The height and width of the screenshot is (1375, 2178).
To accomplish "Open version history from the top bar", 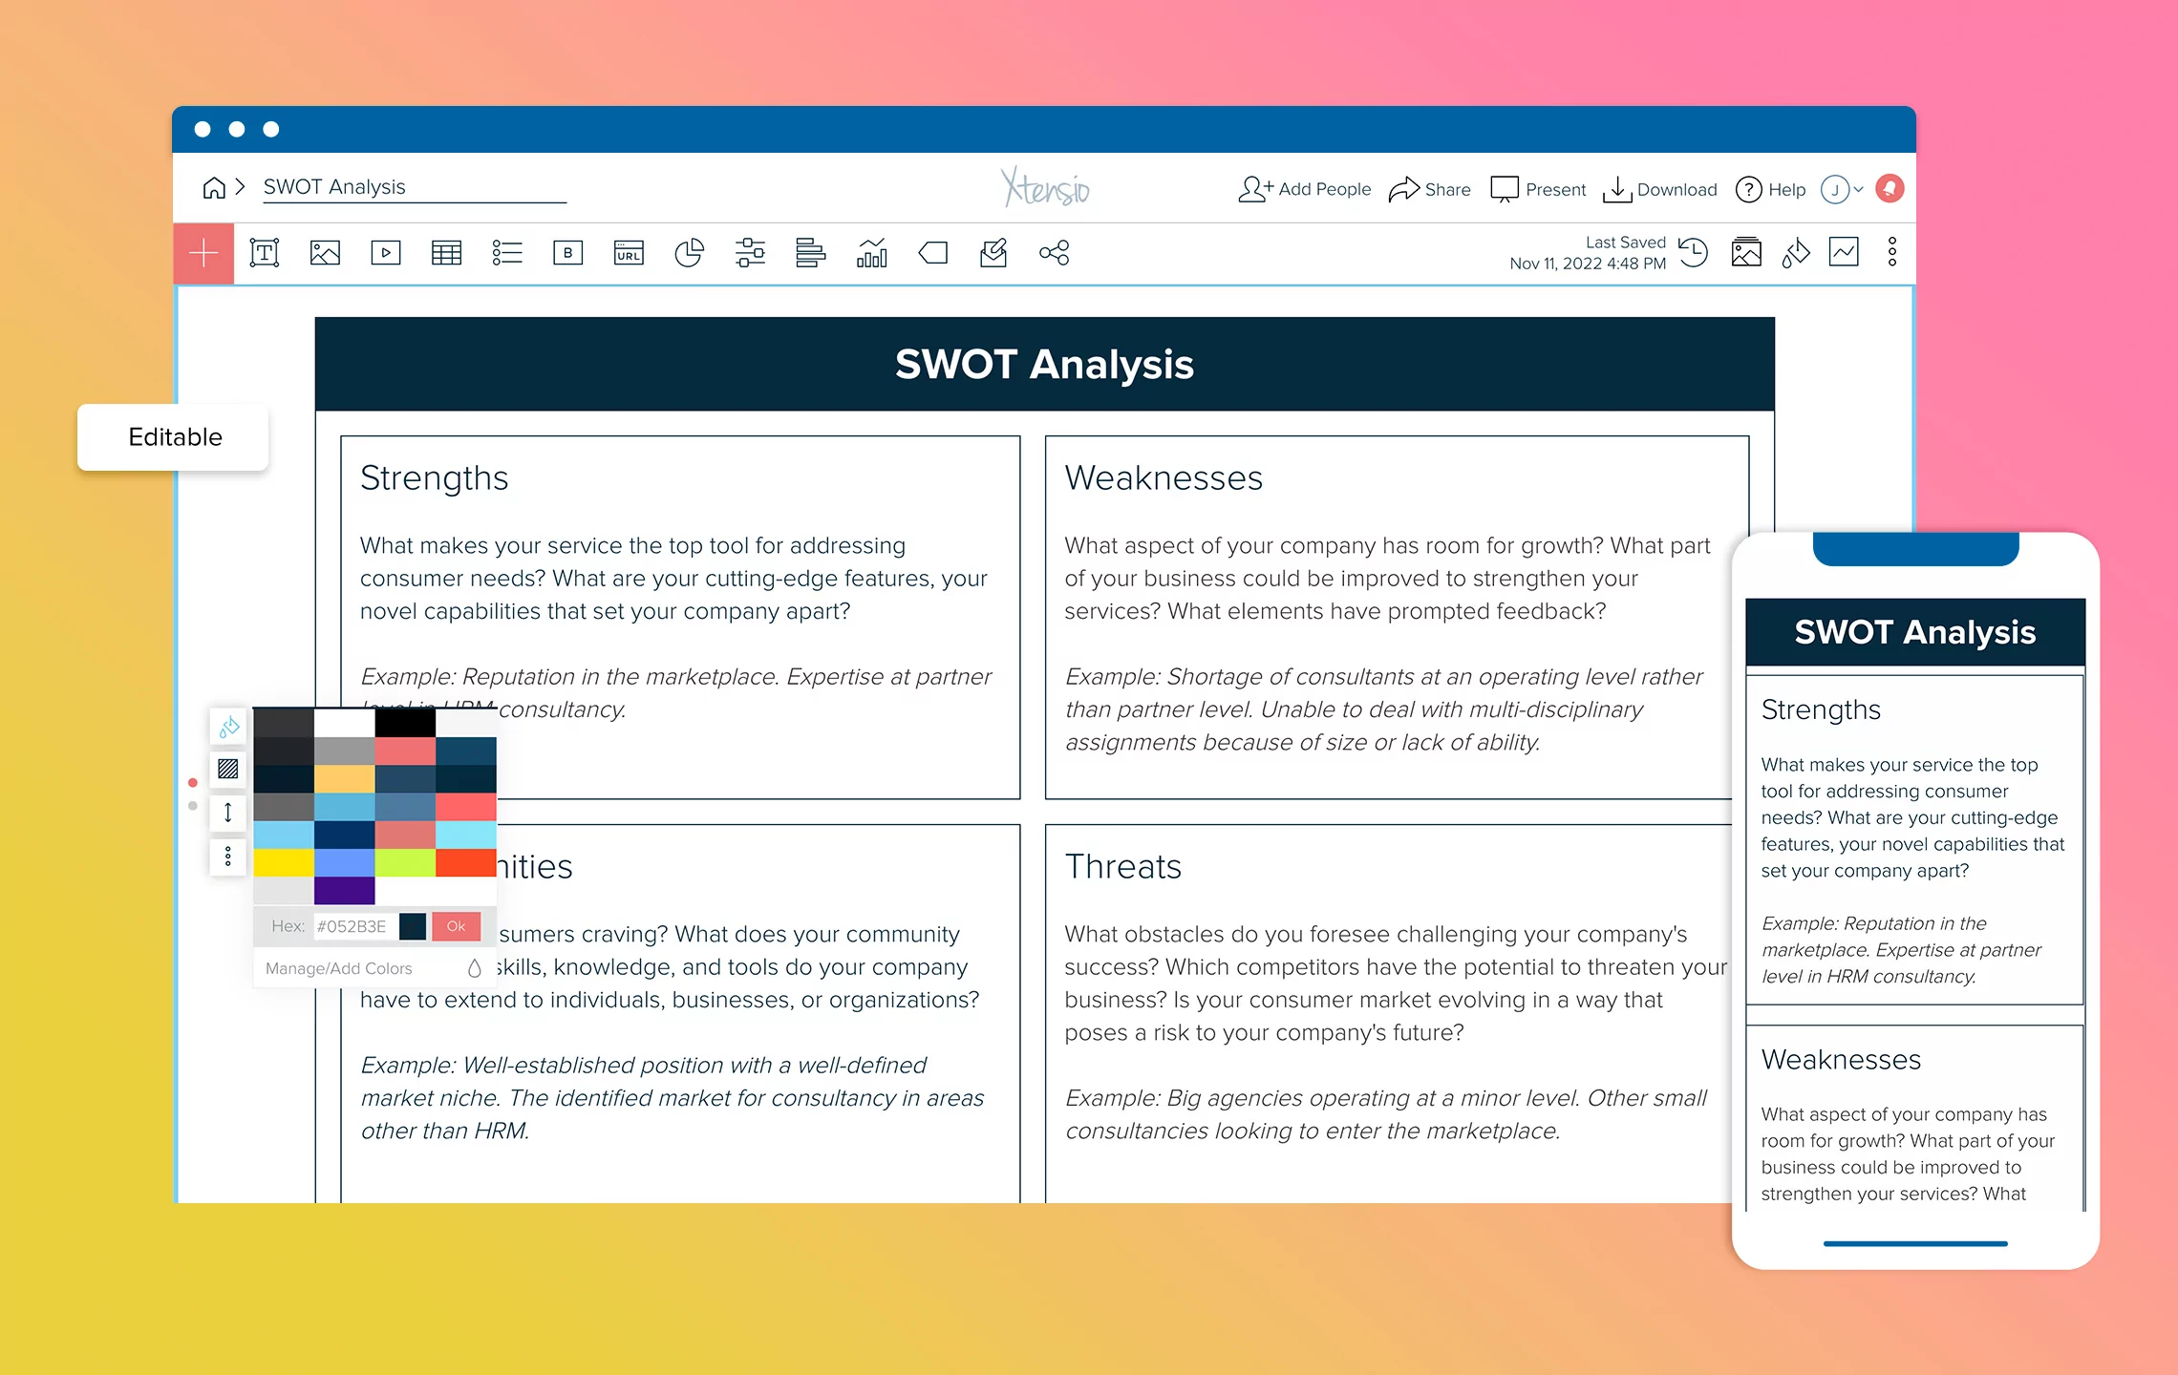I will coord(1695,252).
